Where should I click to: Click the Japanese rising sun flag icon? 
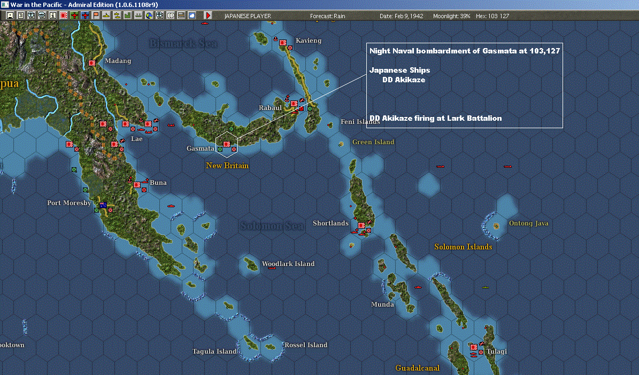[64, 15]
